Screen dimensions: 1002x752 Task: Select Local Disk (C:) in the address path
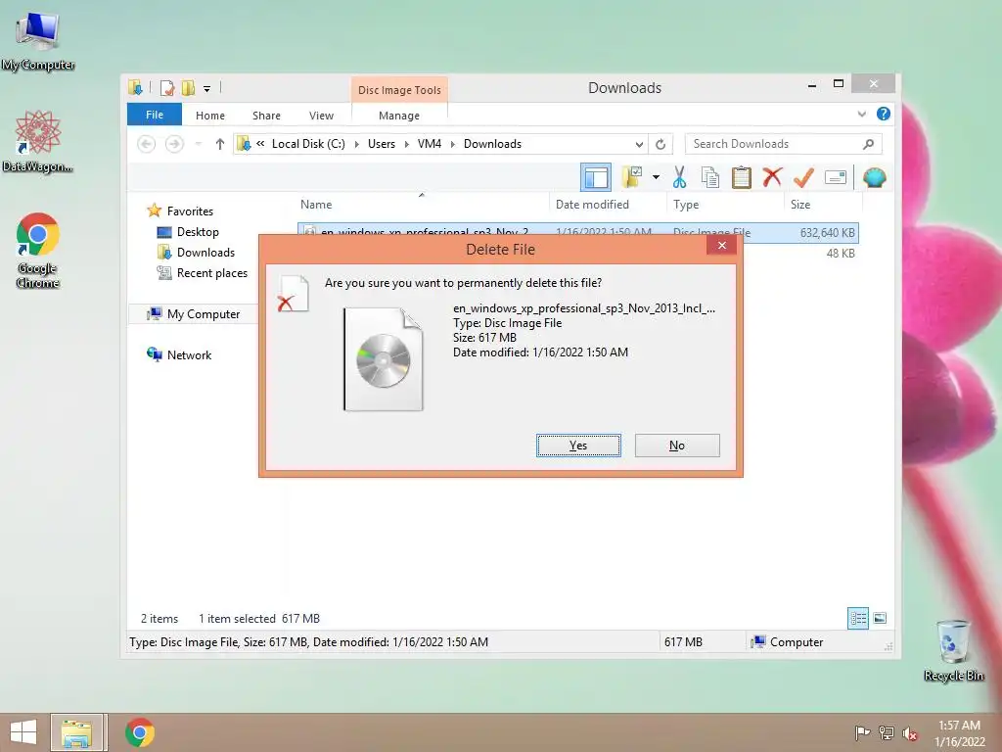point(308,144)
